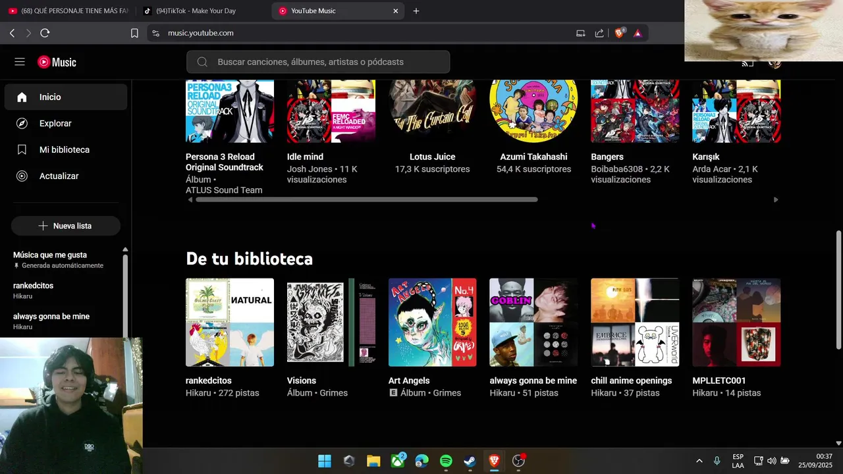
Task: Open the Brave Shields lion icon
Action: coord(619,33)
